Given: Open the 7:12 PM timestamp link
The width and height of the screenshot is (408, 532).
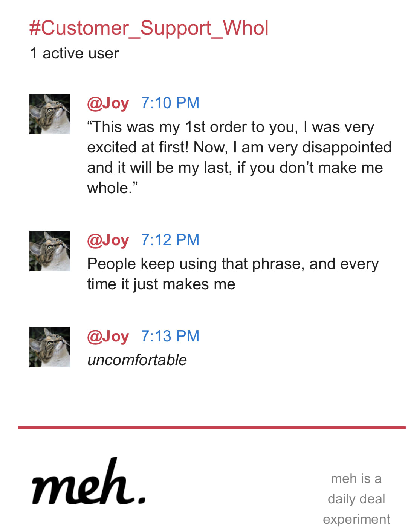Looking at the screenshot, I should [x=170, y=240].
